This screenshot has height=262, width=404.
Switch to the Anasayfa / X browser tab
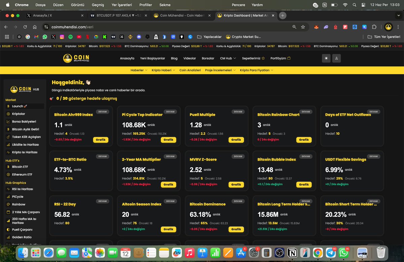(54, 15)
